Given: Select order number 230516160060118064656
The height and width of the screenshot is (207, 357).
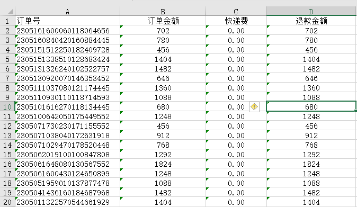Looking at the screenshot, I should (x=67, y=30).
